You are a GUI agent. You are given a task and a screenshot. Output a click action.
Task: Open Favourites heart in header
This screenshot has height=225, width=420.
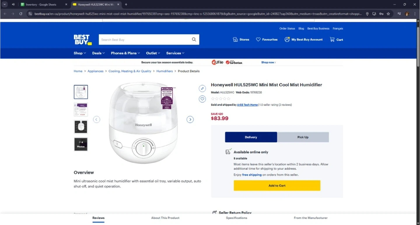tap(258, 39)
